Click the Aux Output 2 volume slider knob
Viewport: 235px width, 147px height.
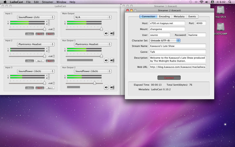pyautogui.click(x=95, y=83)
